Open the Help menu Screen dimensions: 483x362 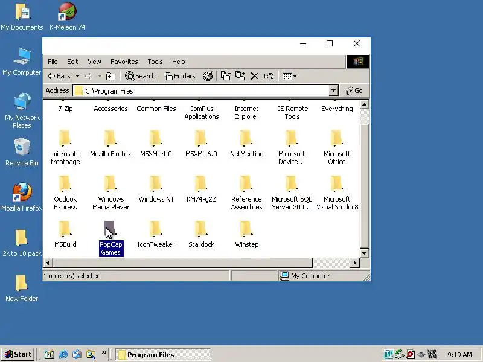(178, 62)
